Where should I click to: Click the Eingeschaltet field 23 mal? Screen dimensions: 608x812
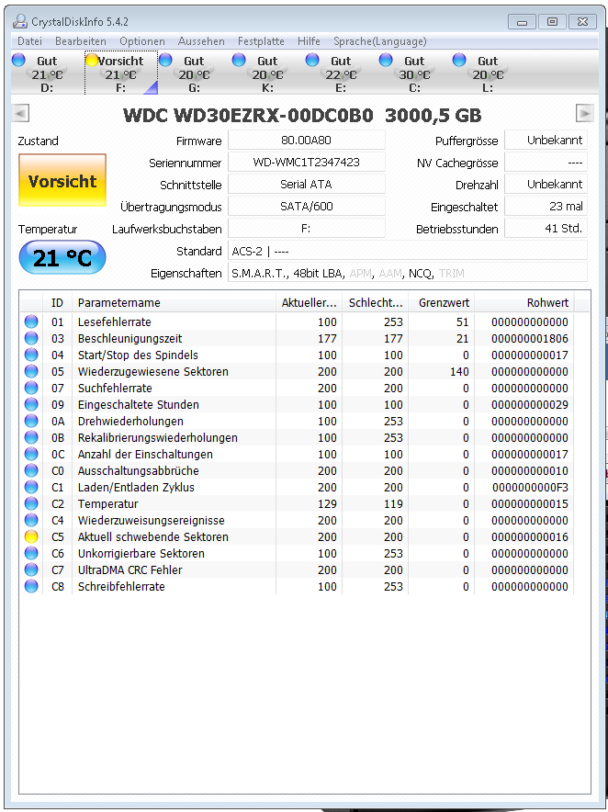coord(546,206)
